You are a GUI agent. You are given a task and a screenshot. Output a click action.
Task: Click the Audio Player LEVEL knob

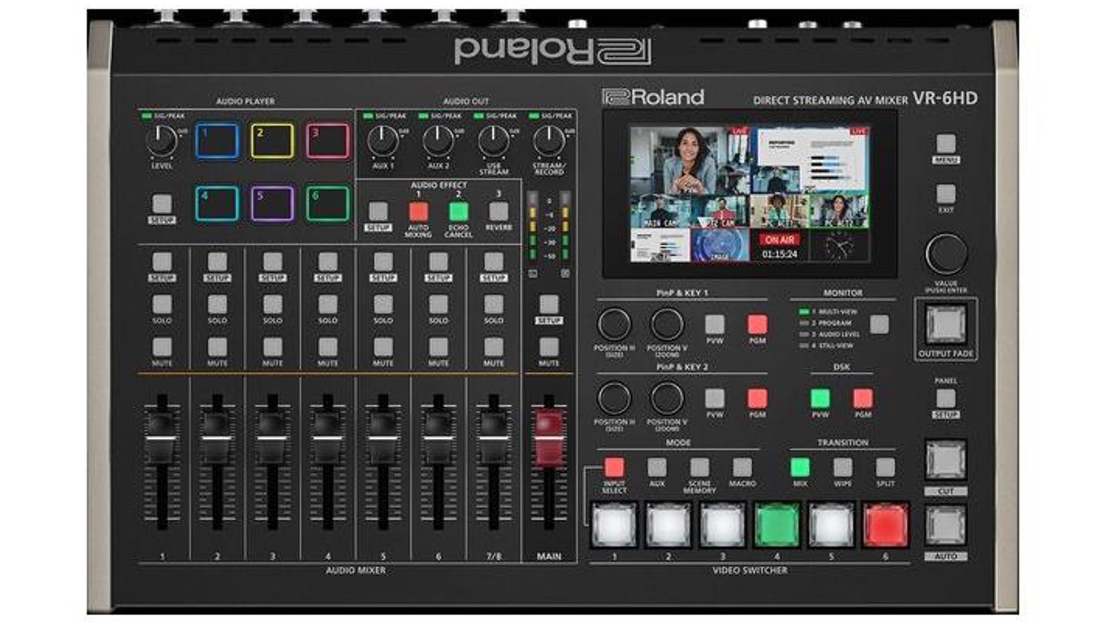tap(162, 141)
